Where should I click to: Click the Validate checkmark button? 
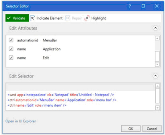tap(17, 18)
